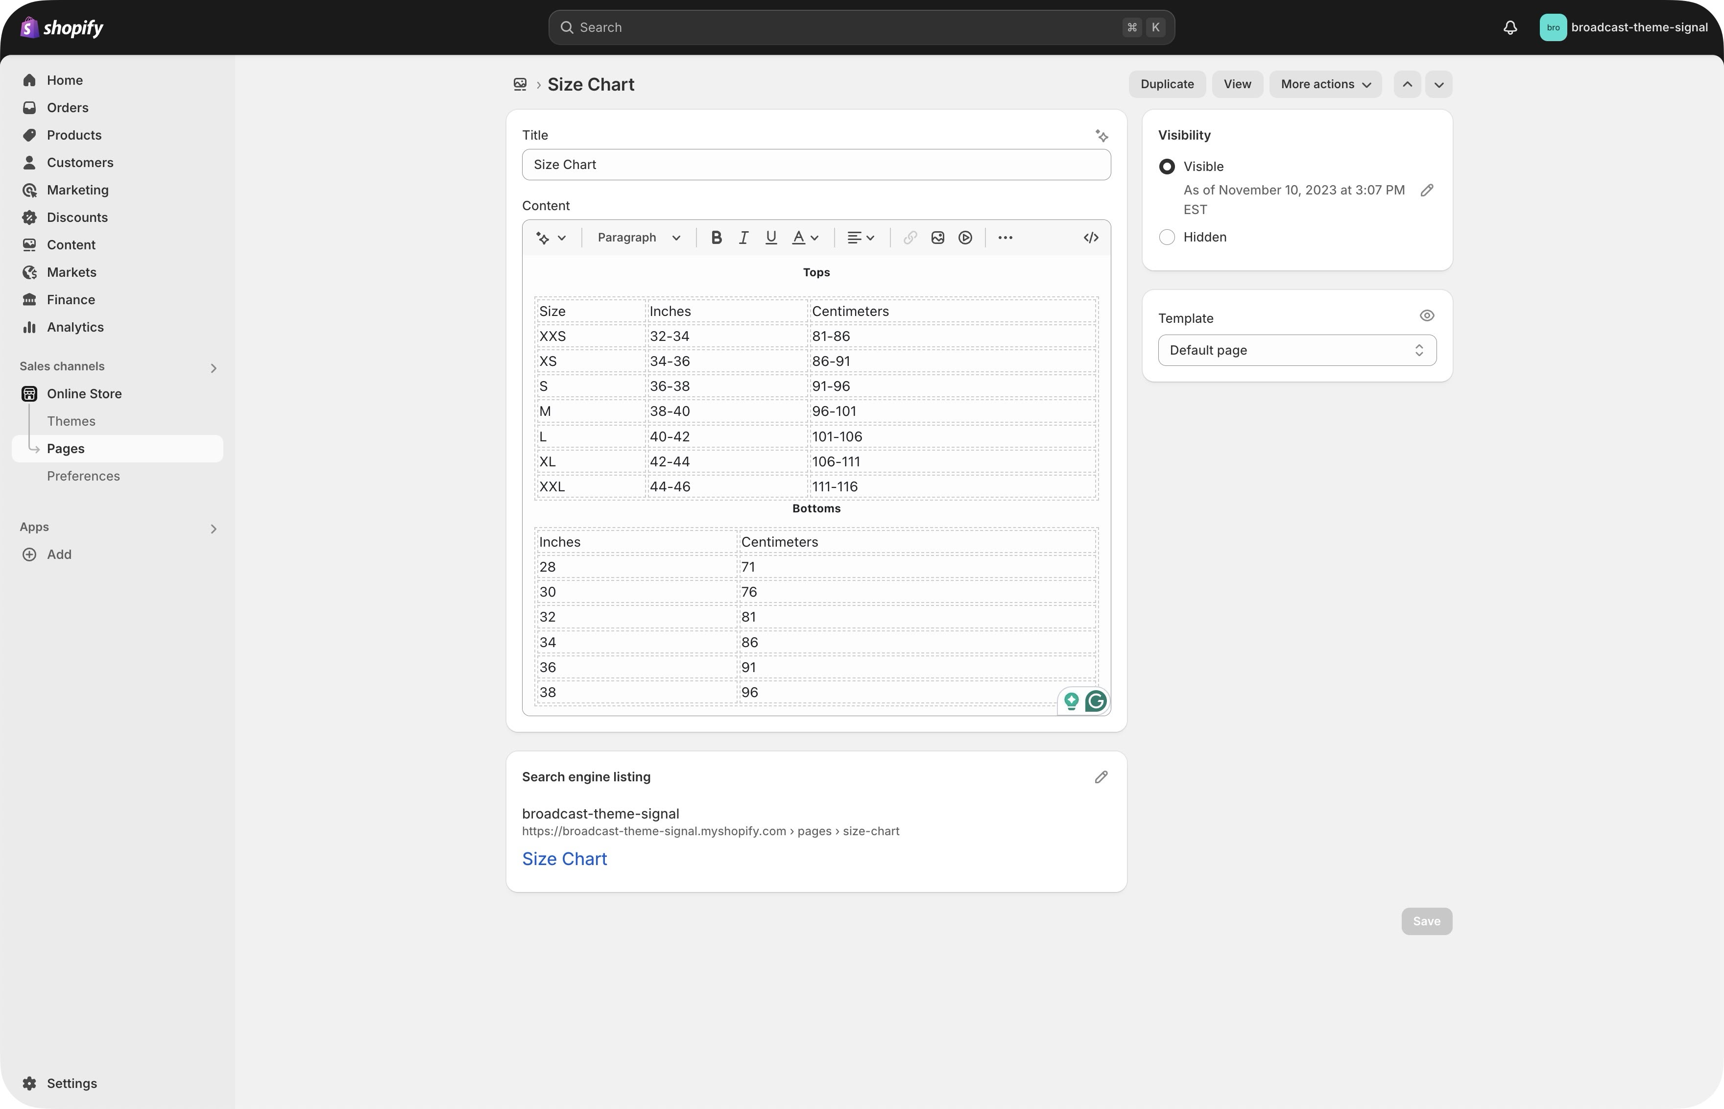Preview the template with the eye icon
Viewport: 1724px width, 1109px height.
pos(1426,316)
